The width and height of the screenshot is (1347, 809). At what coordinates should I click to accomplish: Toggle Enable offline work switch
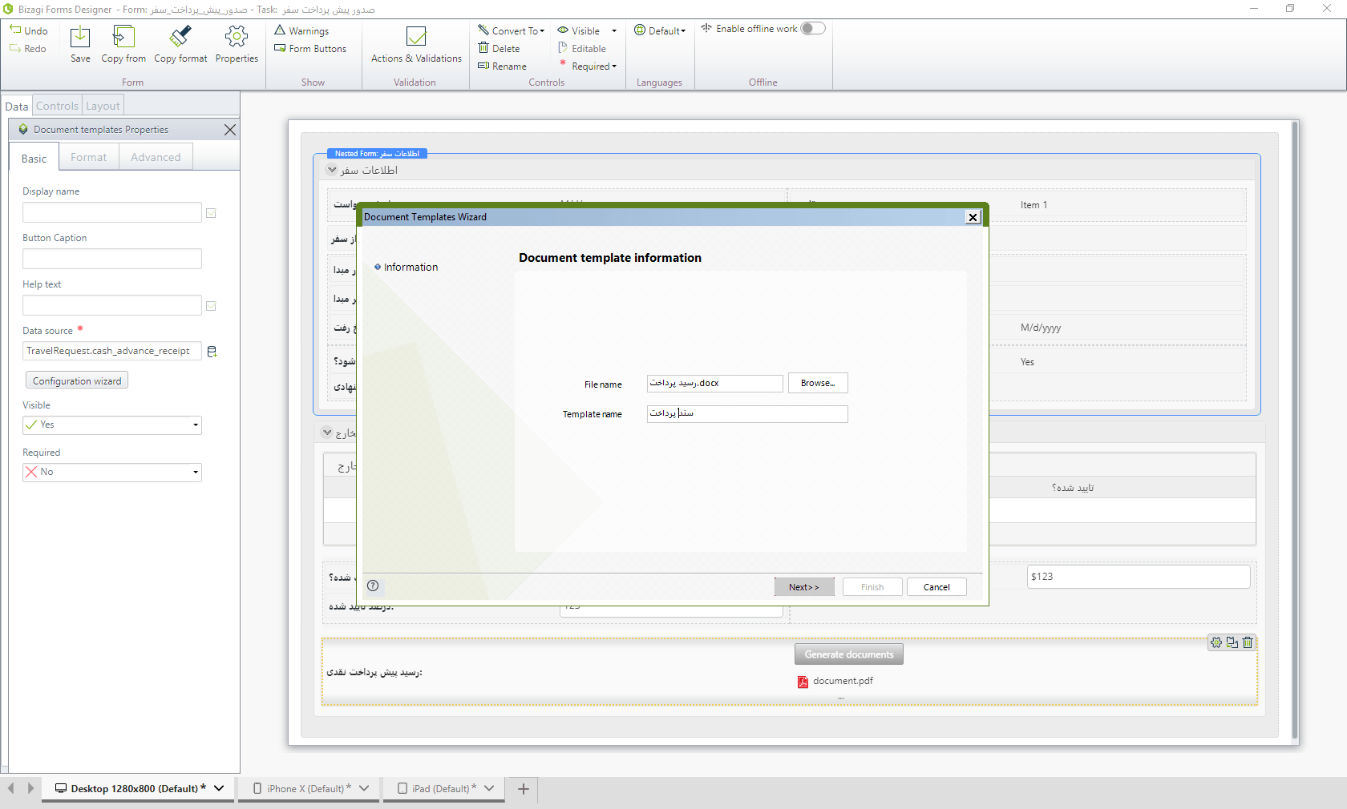pos(812,28)
